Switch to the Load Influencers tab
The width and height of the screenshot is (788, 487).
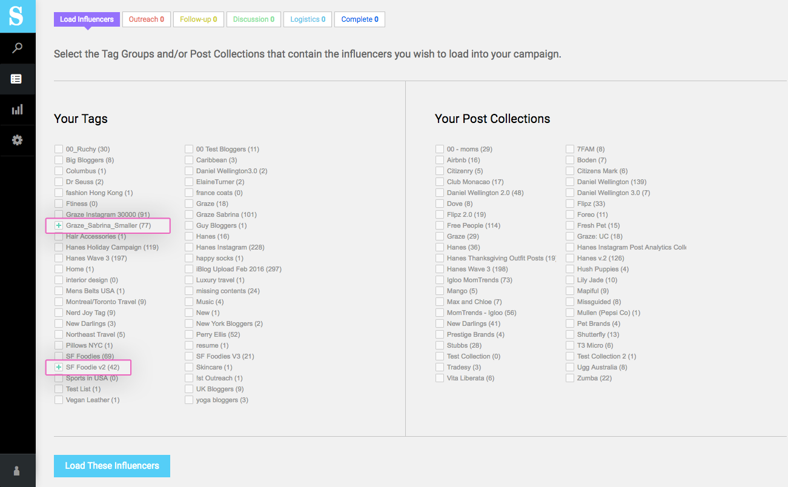[87, 19]
